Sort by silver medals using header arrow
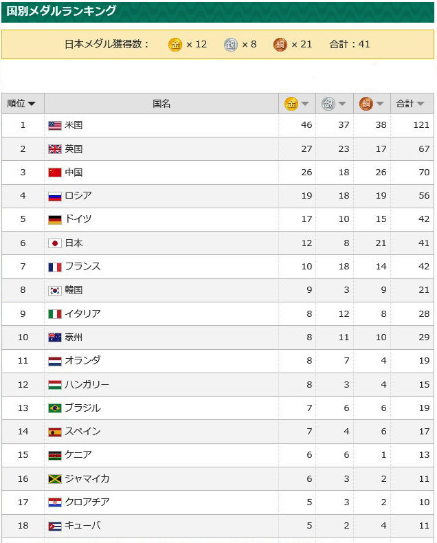 pyautogui.click(x=342, y=104)
